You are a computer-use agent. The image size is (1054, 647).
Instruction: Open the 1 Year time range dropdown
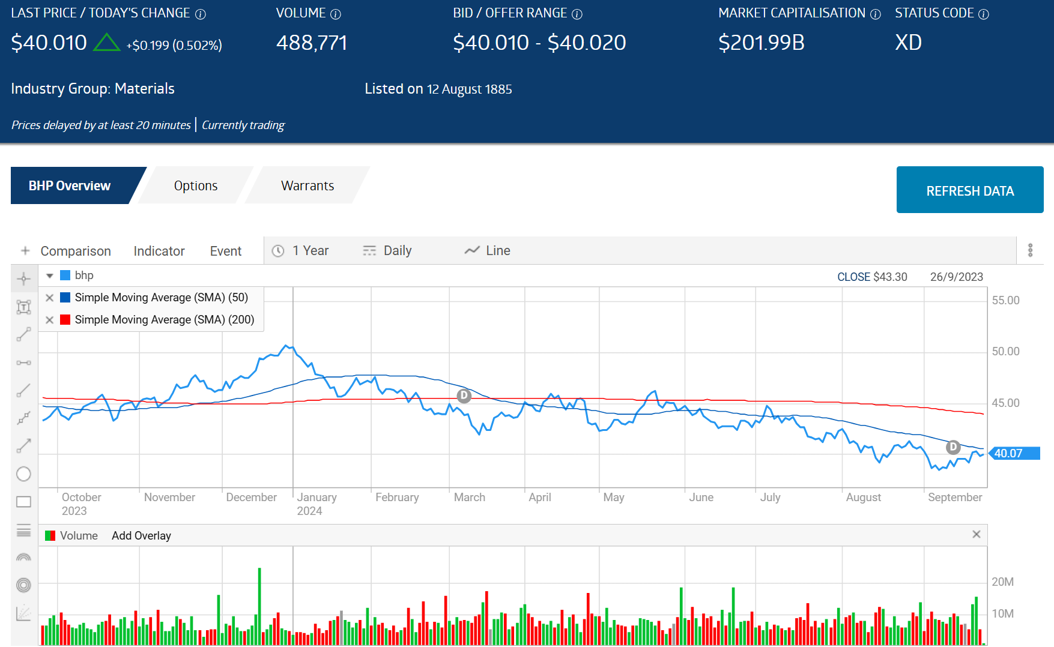[x=300, y=251]
